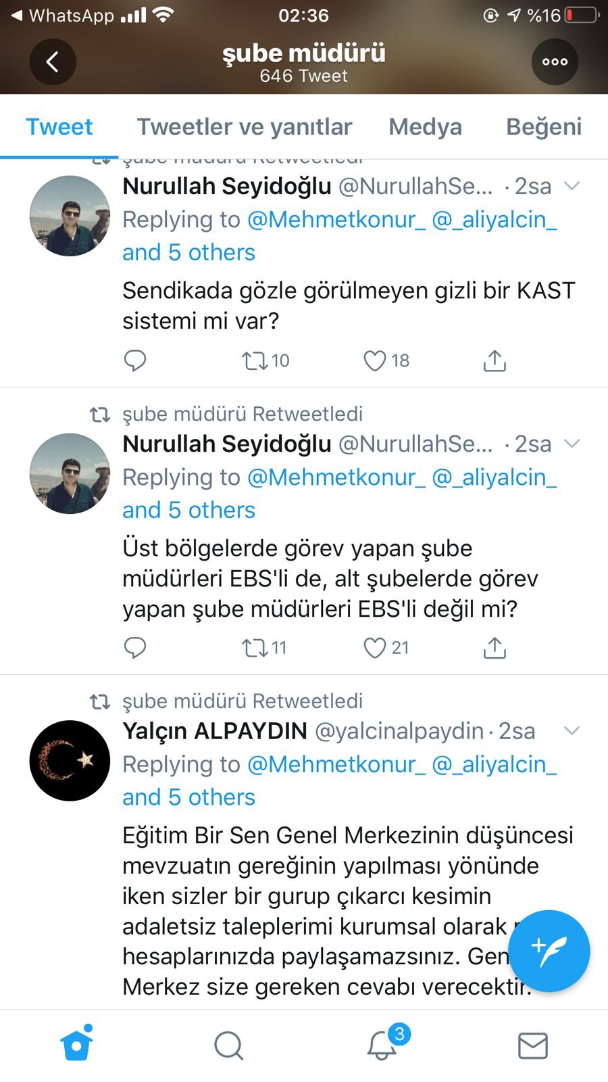
Task: Open Yalçın ALPAYDIN's crescent profile picture
Action: point(70,761)
